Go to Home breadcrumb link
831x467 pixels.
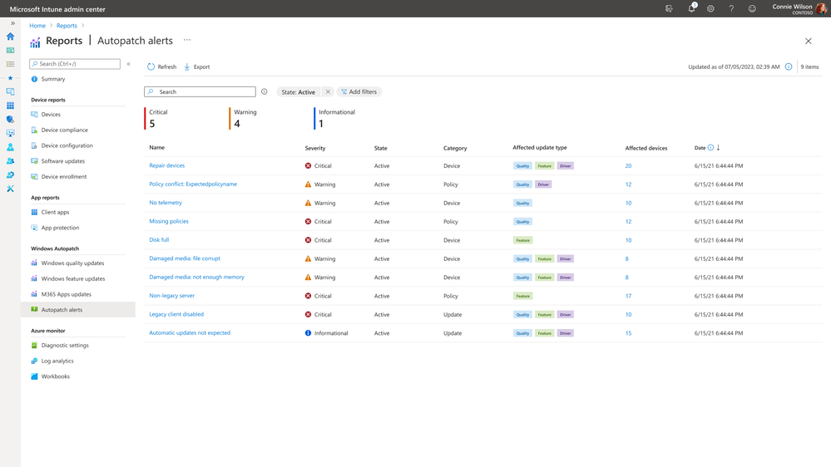[x=37, y=26]
